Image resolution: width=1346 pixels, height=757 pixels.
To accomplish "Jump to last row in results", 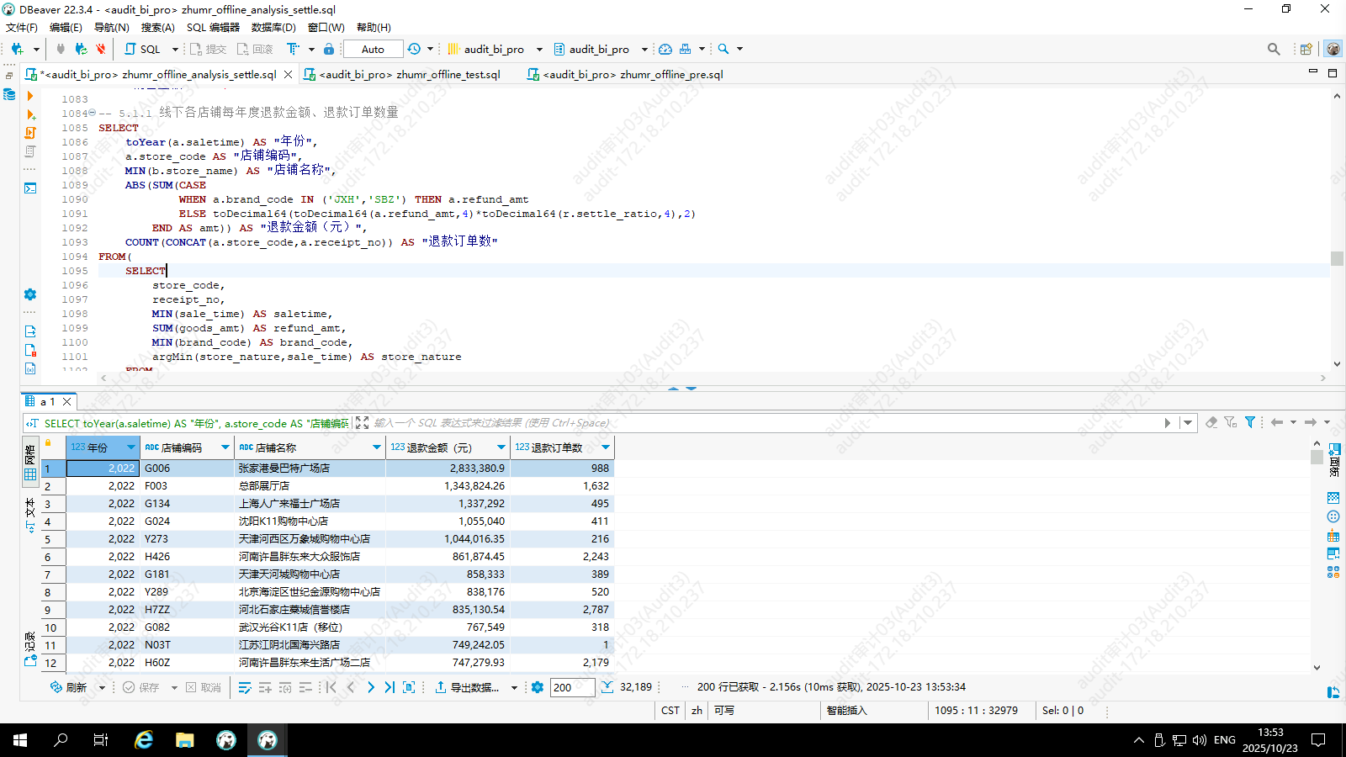I will 389,687.
